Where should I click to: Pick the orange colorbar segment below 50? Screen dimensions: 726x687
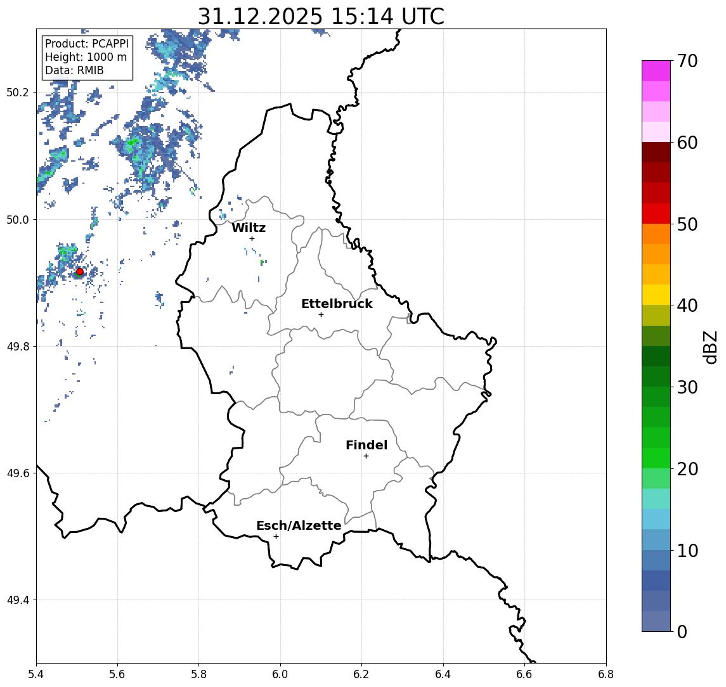pyautogui.click(x=656, y=234)
